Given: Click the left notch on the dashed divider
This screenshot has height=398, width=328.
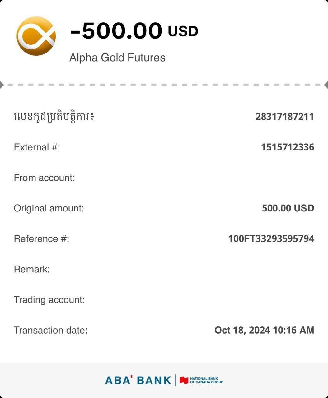Looking at the screenshot, I should tap(2, 85).
